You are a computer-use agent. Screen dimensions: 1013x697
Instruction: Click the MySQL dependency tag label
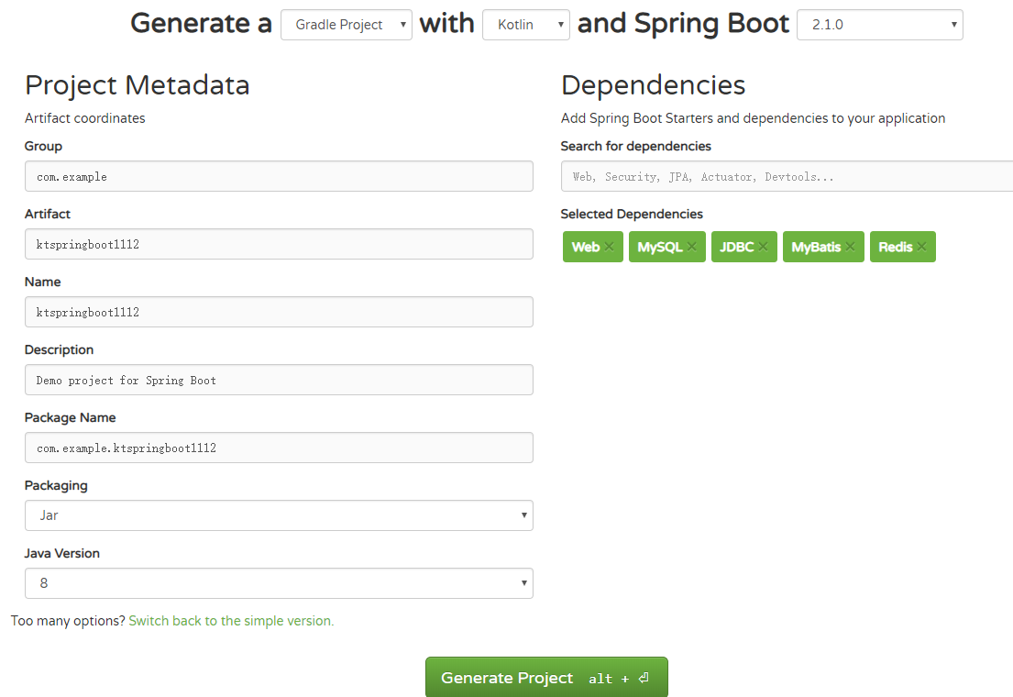pos(660,247)
